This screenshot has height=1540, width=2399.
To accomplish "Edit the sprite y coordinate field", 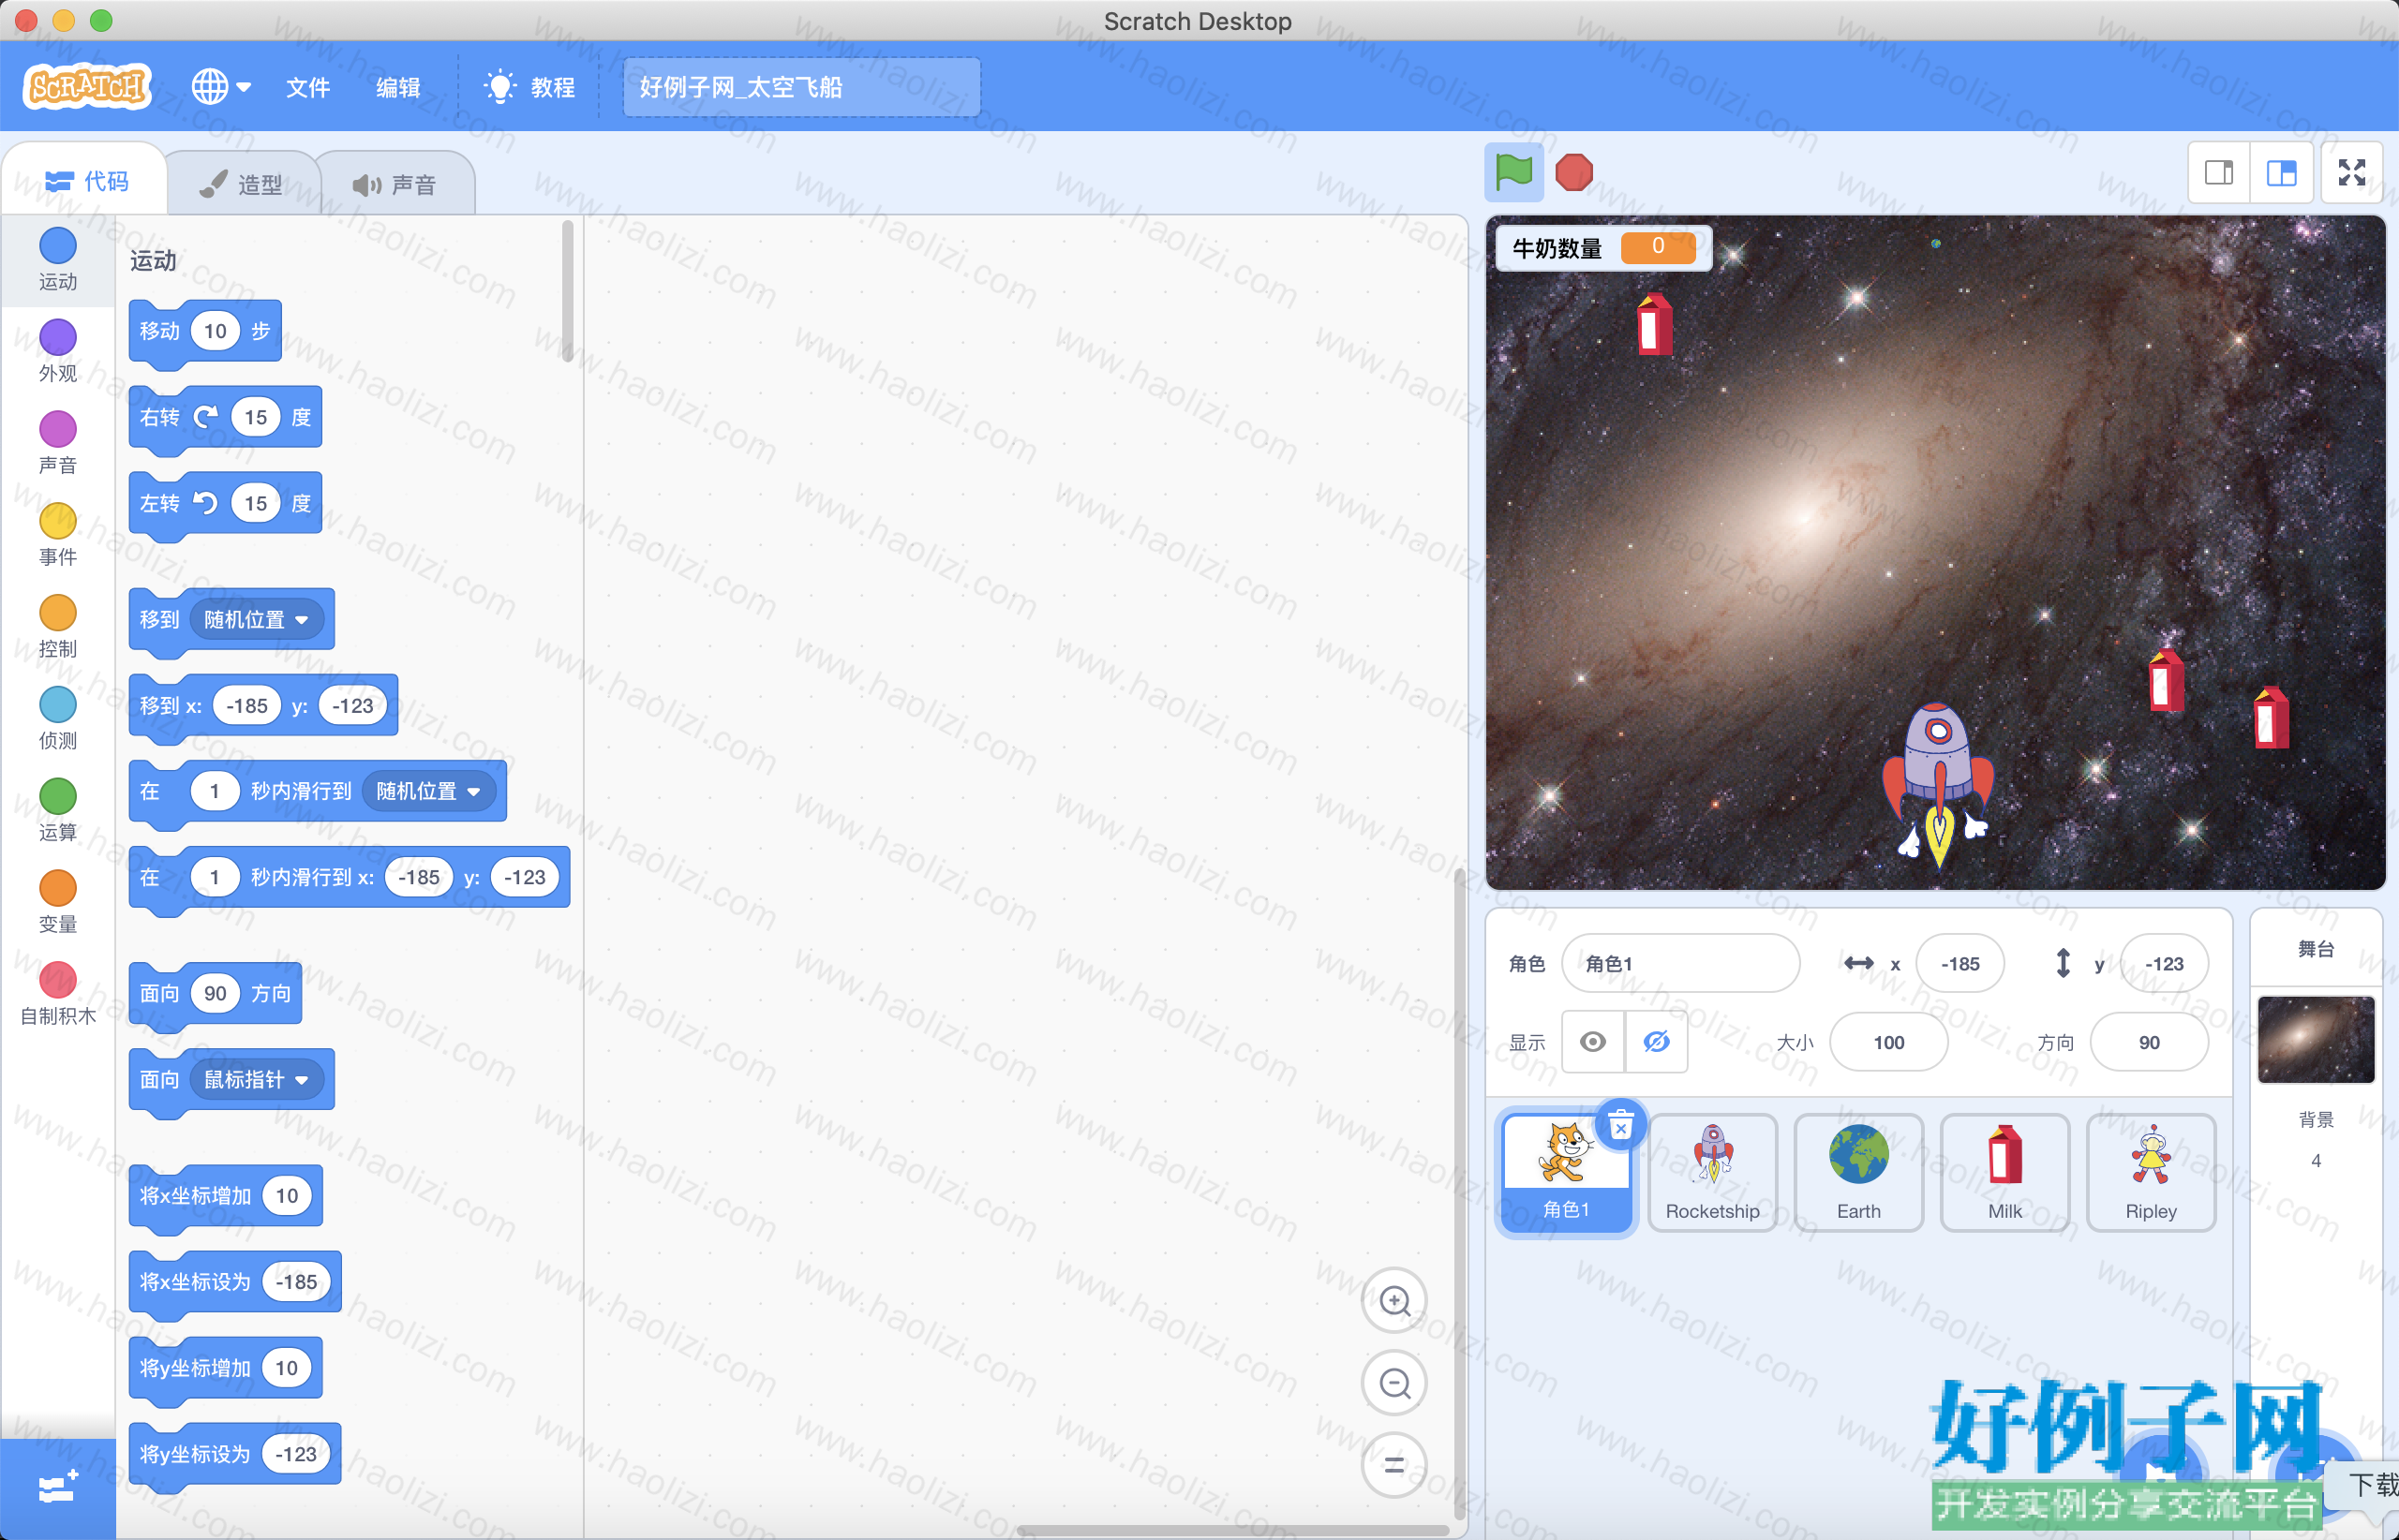I will tap(2164, 963).
